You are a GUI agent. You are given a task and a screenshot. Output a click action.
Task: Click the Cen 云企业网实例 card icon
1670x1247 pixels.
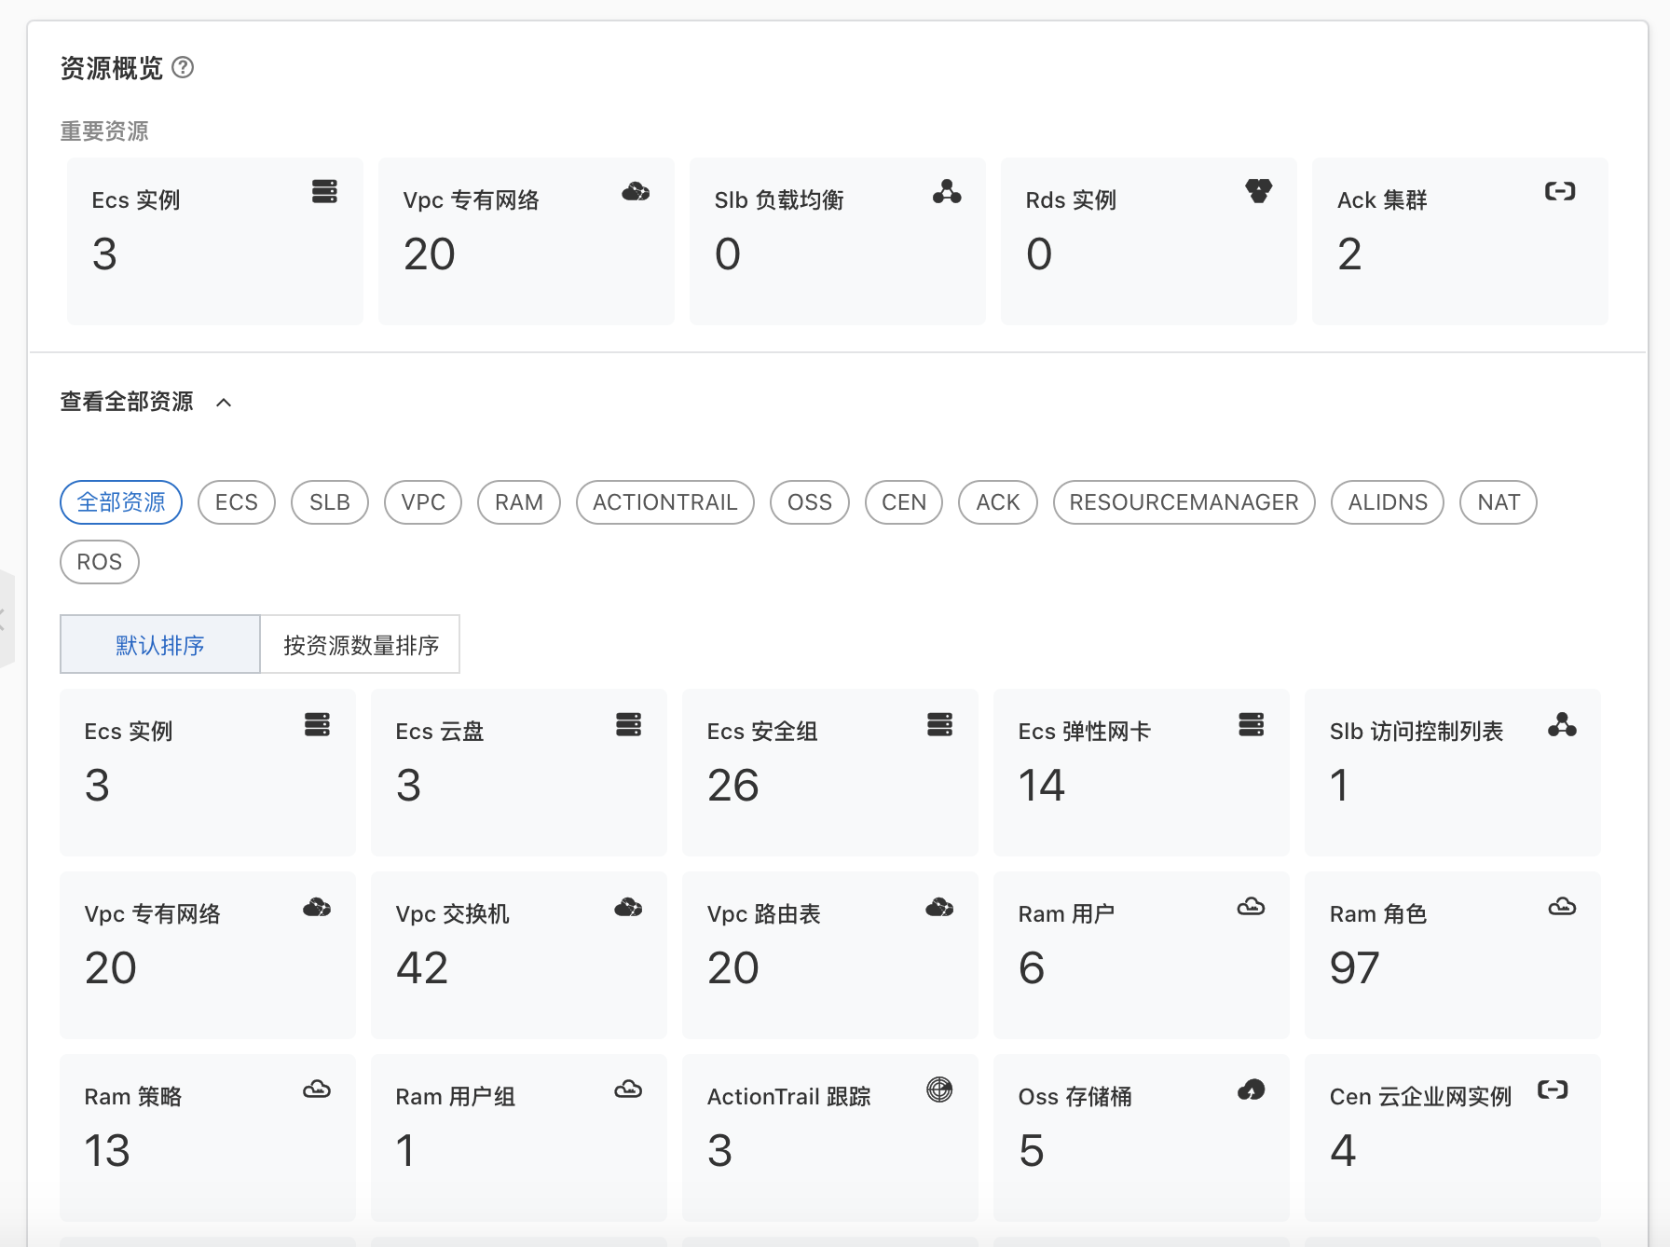[1553, 1089]
